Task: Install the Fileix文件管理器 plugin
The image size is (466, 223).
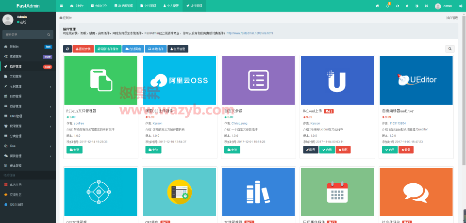Action: tap(74, 150)
